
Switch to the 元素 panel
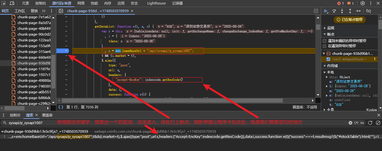point(25,4)
